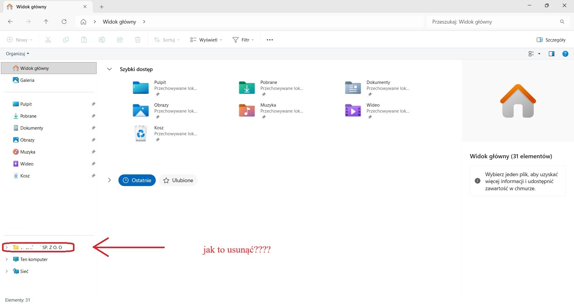
Task: Expand the SP. Z O. O folder node
Action: (7, 247)
